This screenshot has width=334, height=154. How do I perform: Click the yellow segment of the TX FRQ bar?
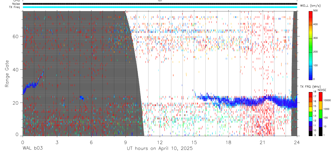coord(311,109)
